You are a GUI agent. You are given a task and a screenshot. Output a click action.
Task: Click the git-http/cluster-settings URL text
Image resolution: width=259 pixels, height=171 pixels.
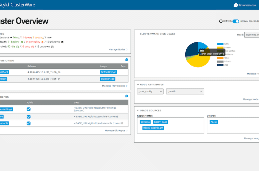(x=95, y=109)
